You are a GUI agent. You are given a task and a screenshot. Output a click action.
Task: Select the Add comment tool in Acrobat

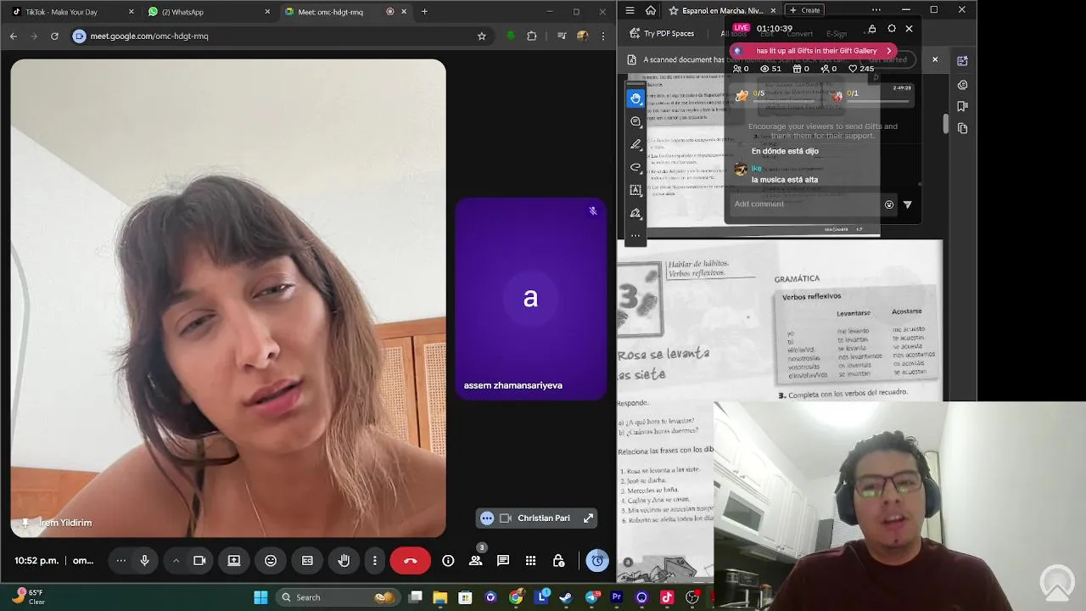click(635, 122)
